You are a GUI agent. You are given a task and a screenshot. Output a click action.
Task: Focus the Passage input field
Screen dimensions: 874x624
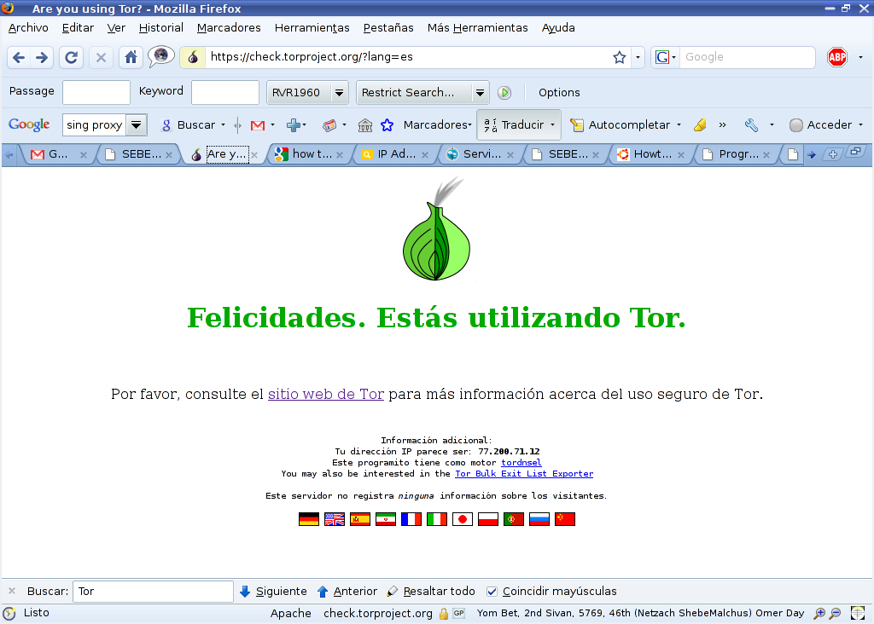96,92
